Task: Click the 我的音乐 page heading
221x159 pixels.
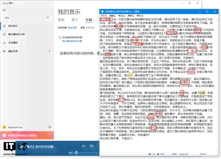Action: tap(69, 12)
